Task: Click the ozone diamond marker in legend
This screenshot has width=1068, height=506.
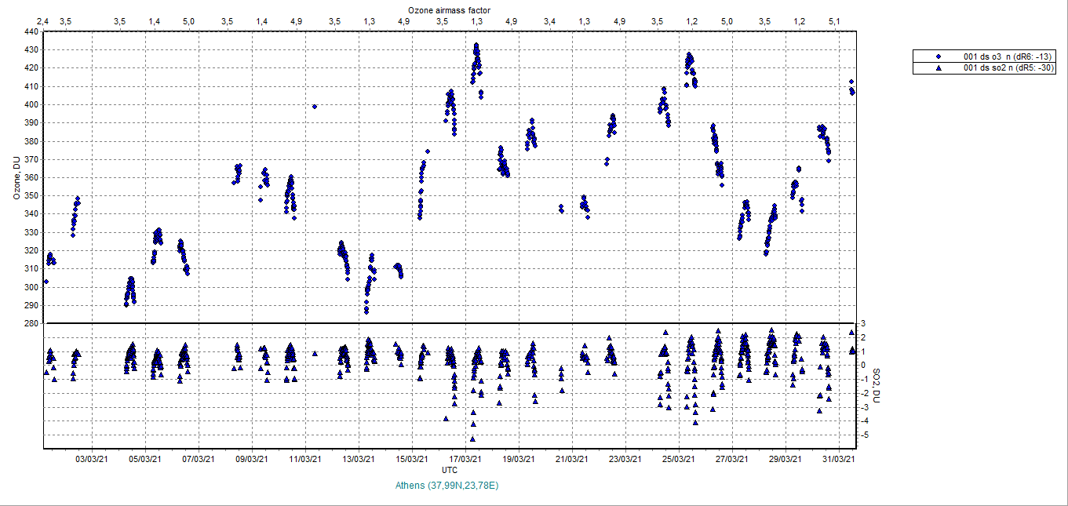Action: click(939, 57)
